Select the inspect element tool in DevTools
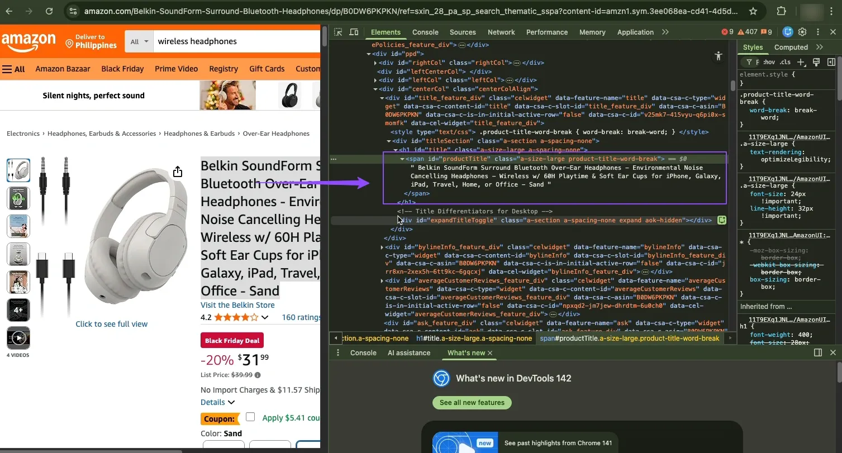The height and width of the screenshot is (453, 842). click(338, 32)
